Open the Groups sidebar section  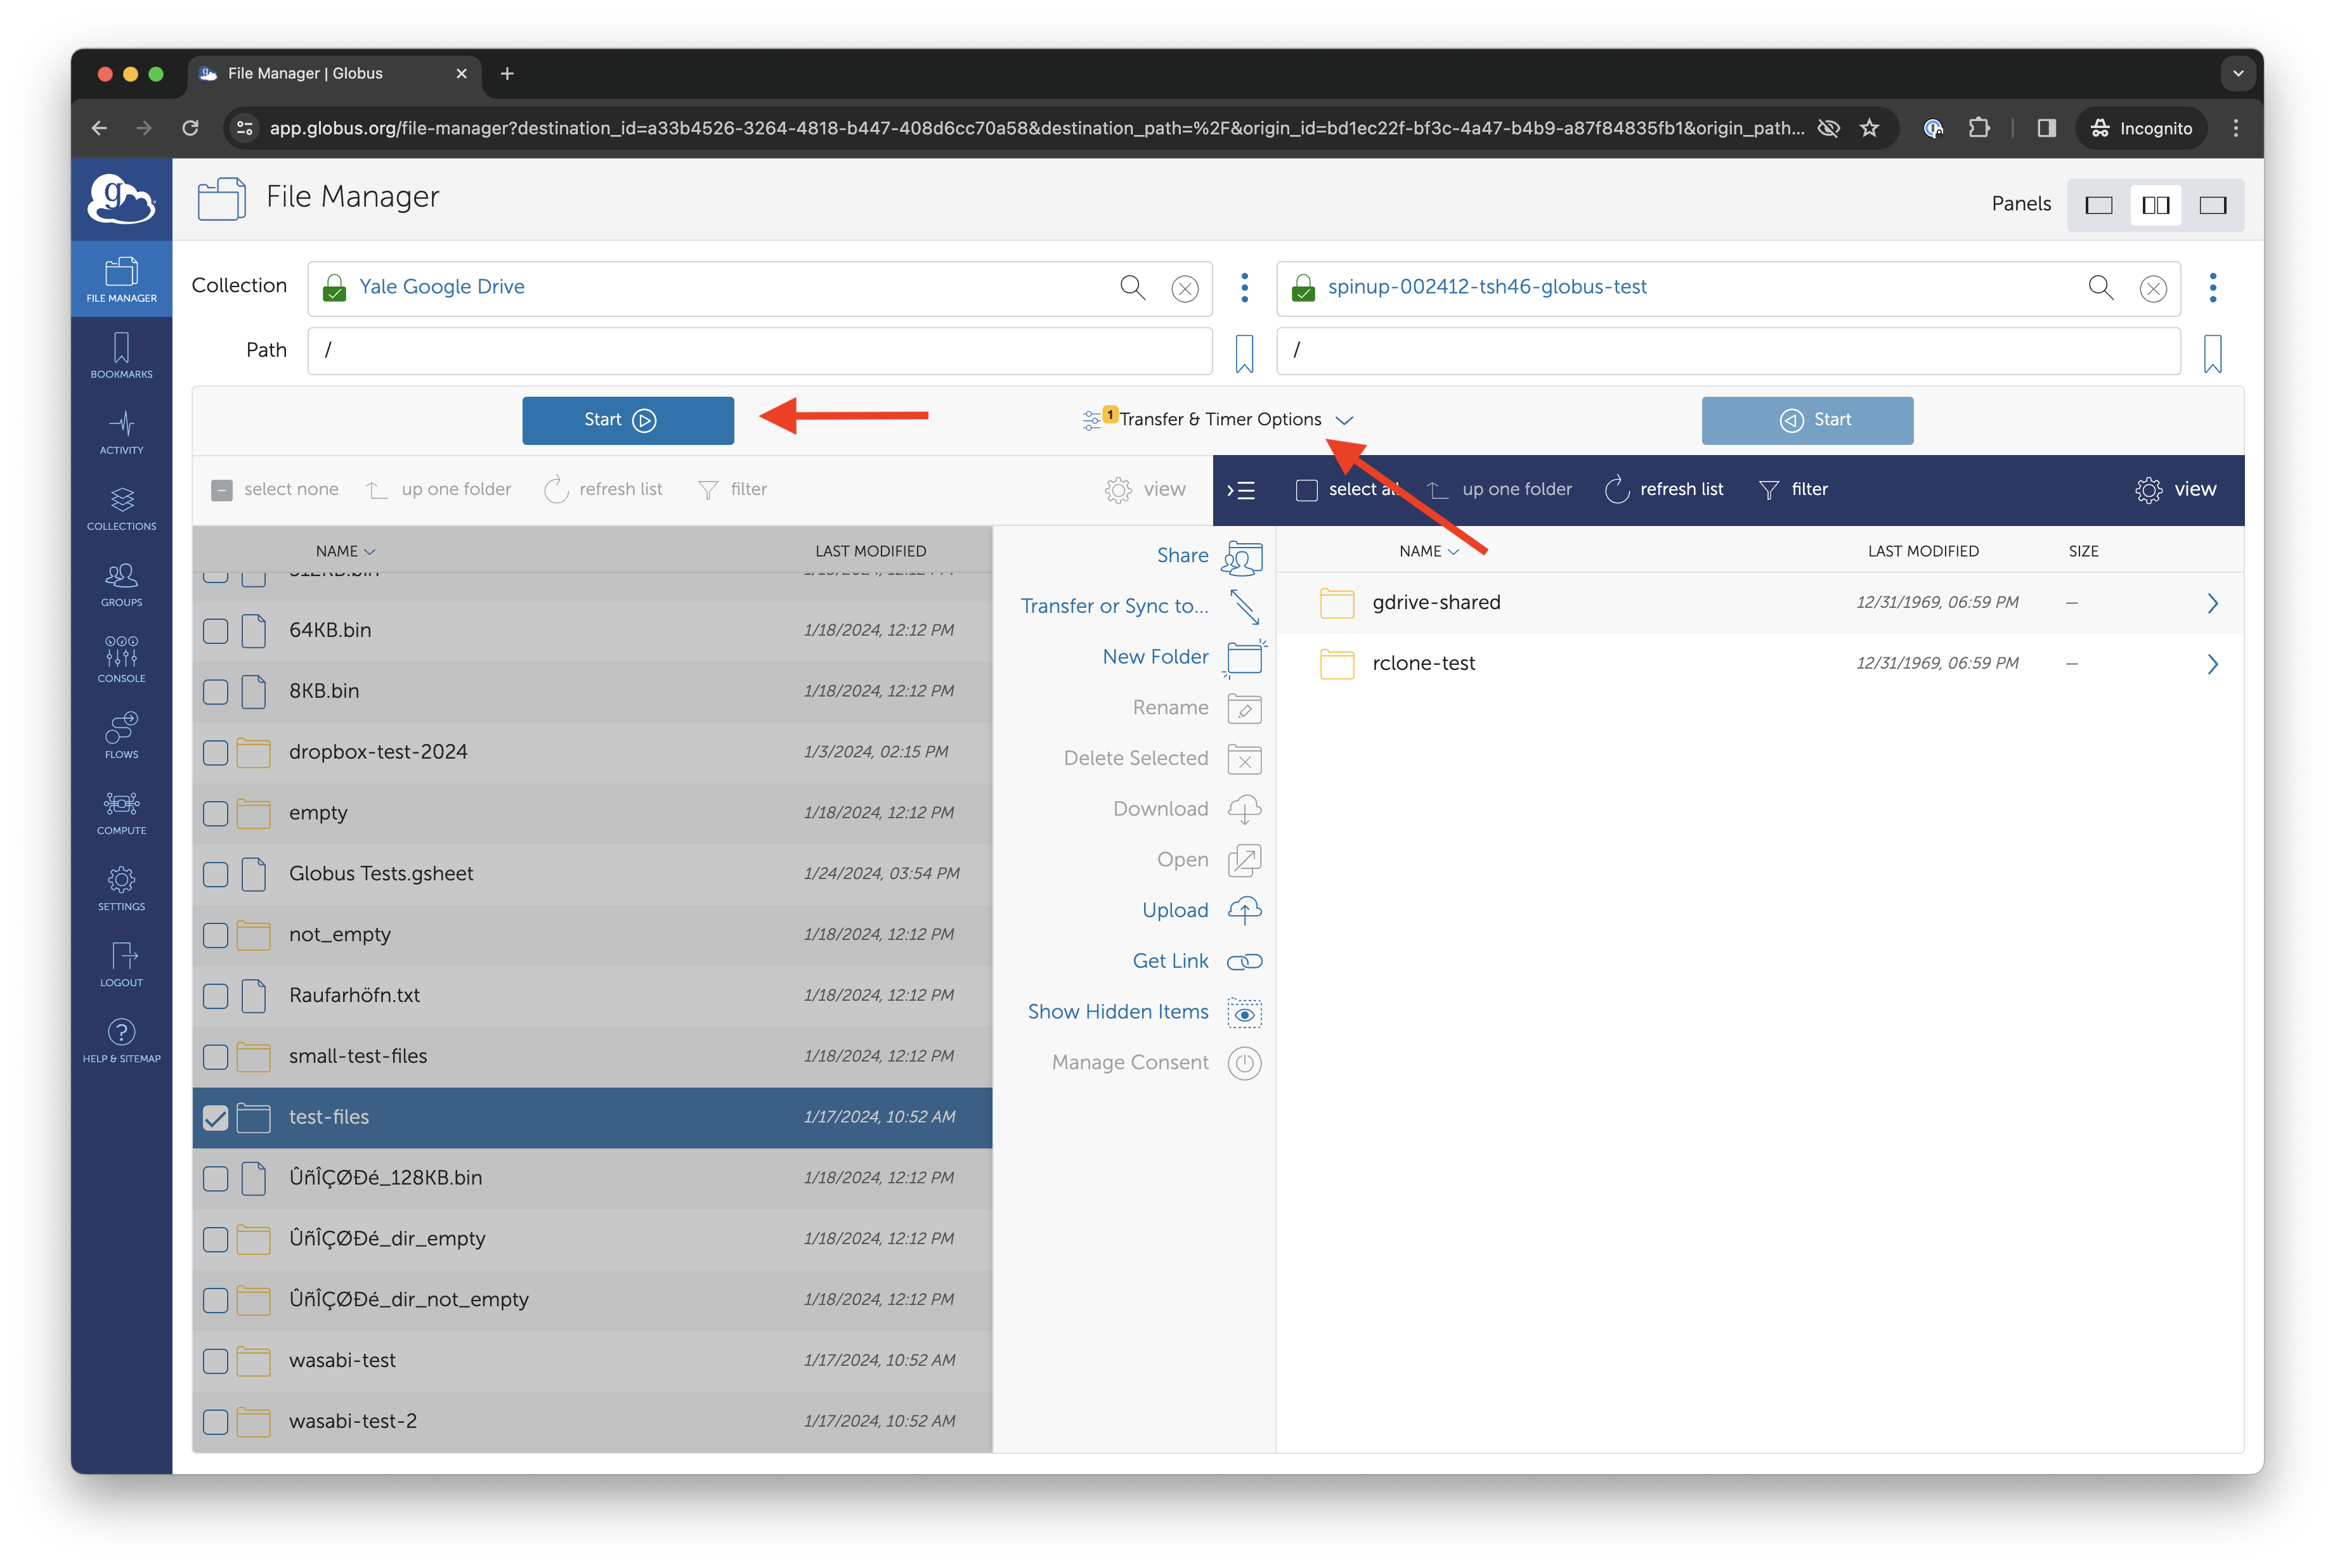(x=121, y=584)
